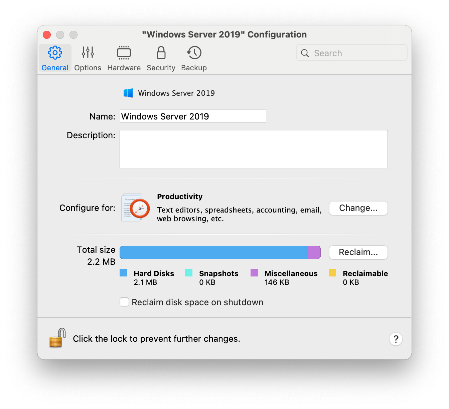Open help with the question mark button
This screenshot has width=449, height=409.
tap(396, 339)
